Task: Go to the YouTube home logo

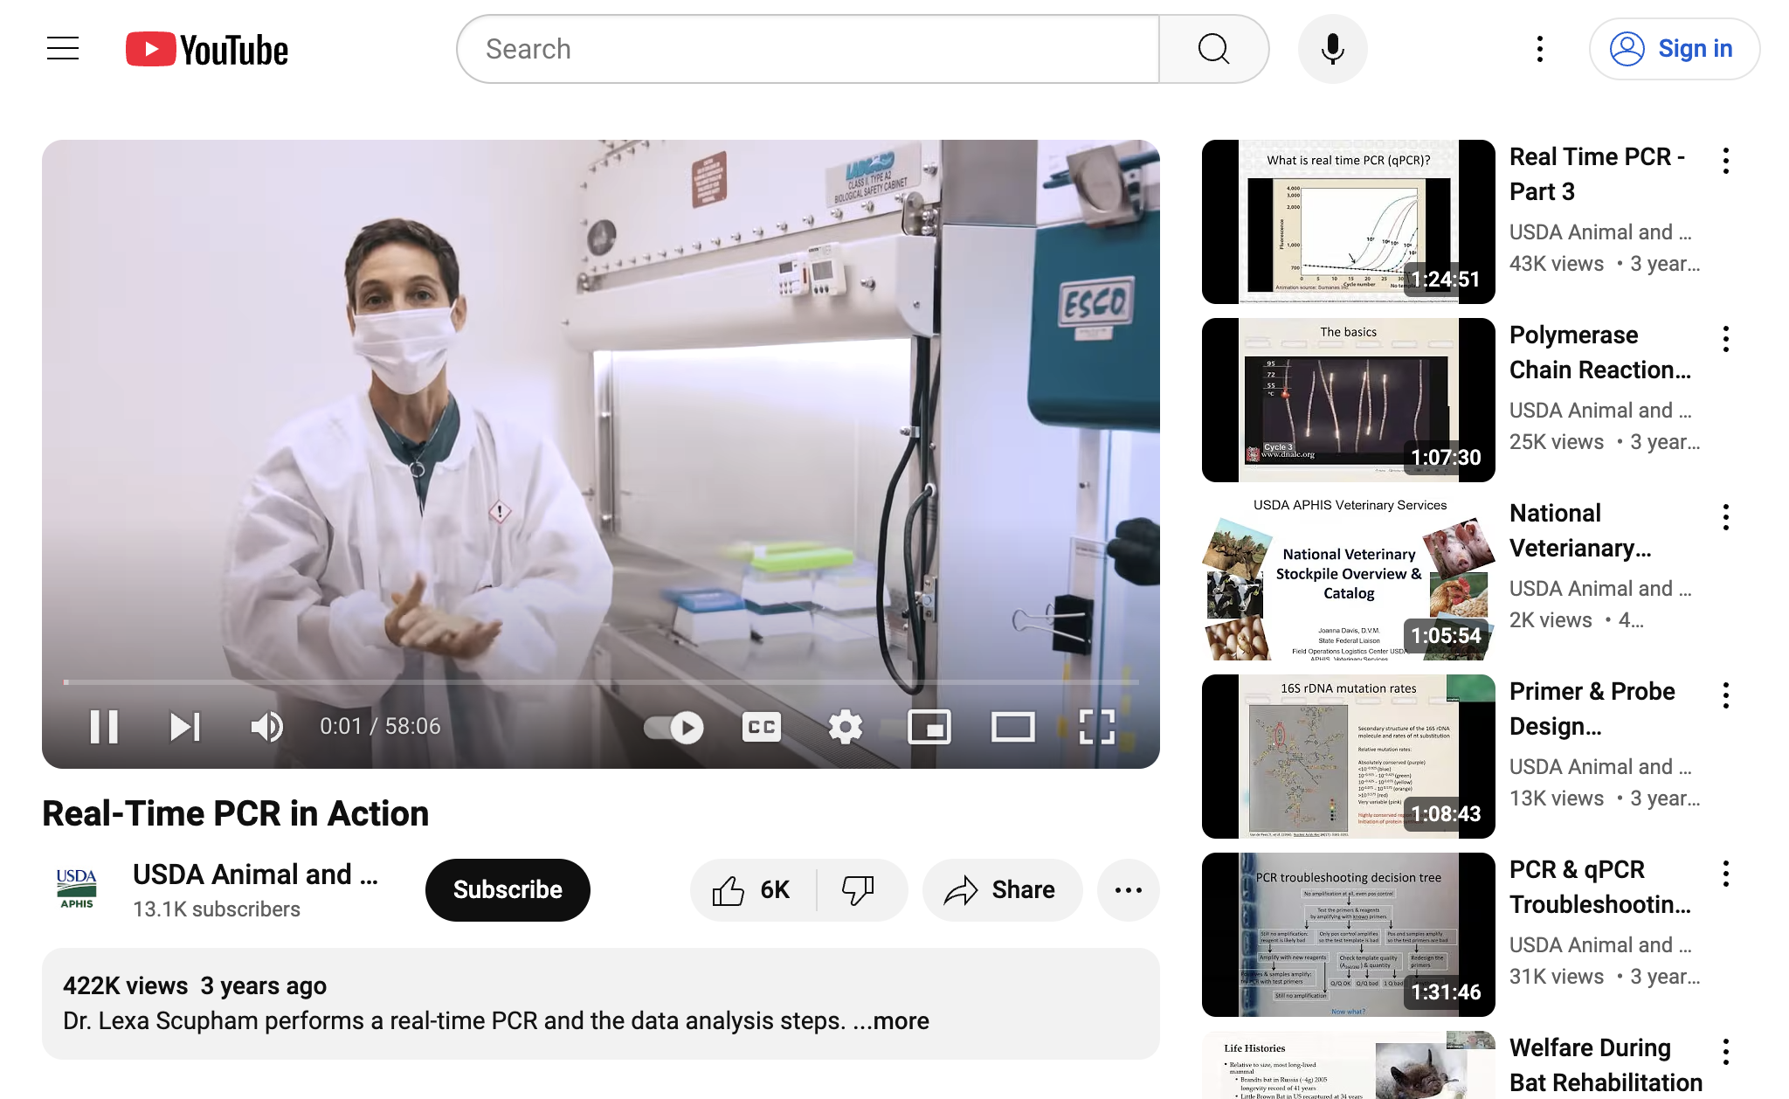Action: (x=207, y=50)
